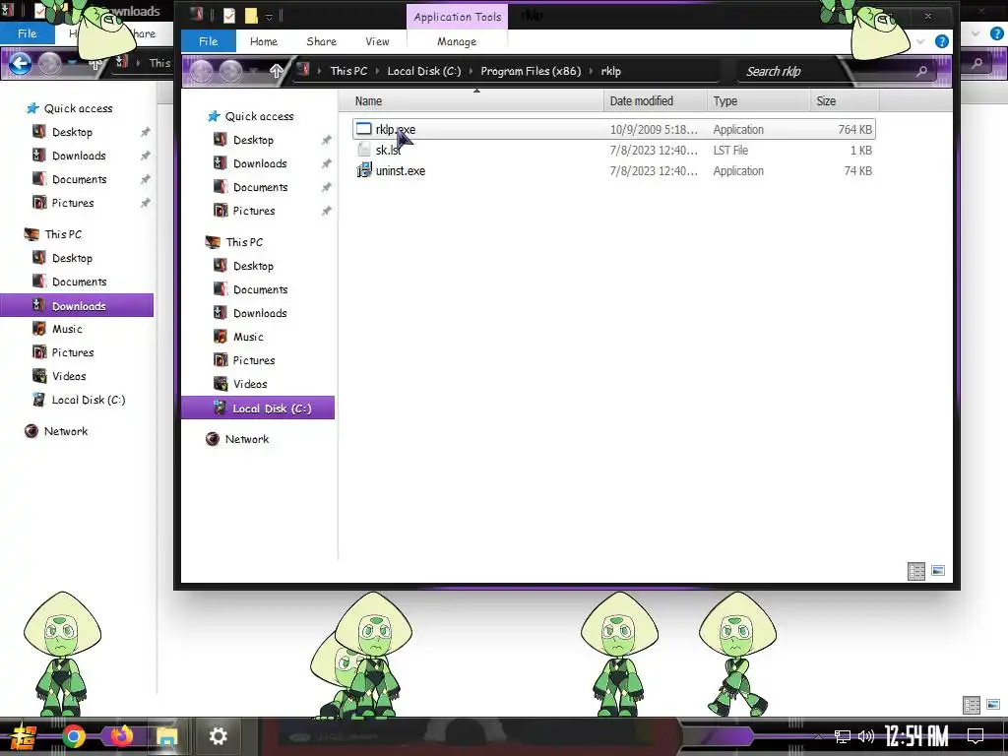This screenshot has width=1008, height=756.
Task: Open the File tab in rklp window
Action: [209, 41]
